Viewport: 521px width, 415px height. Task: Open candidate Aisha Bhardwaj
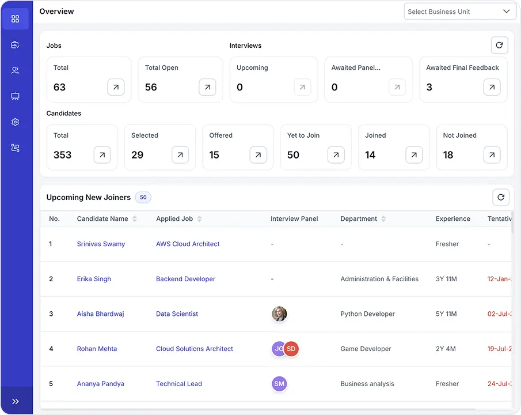pos(100,314)
